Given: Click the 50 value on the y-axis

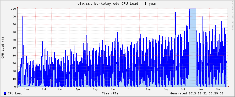Looking at the screenshot, I should 14,48.
